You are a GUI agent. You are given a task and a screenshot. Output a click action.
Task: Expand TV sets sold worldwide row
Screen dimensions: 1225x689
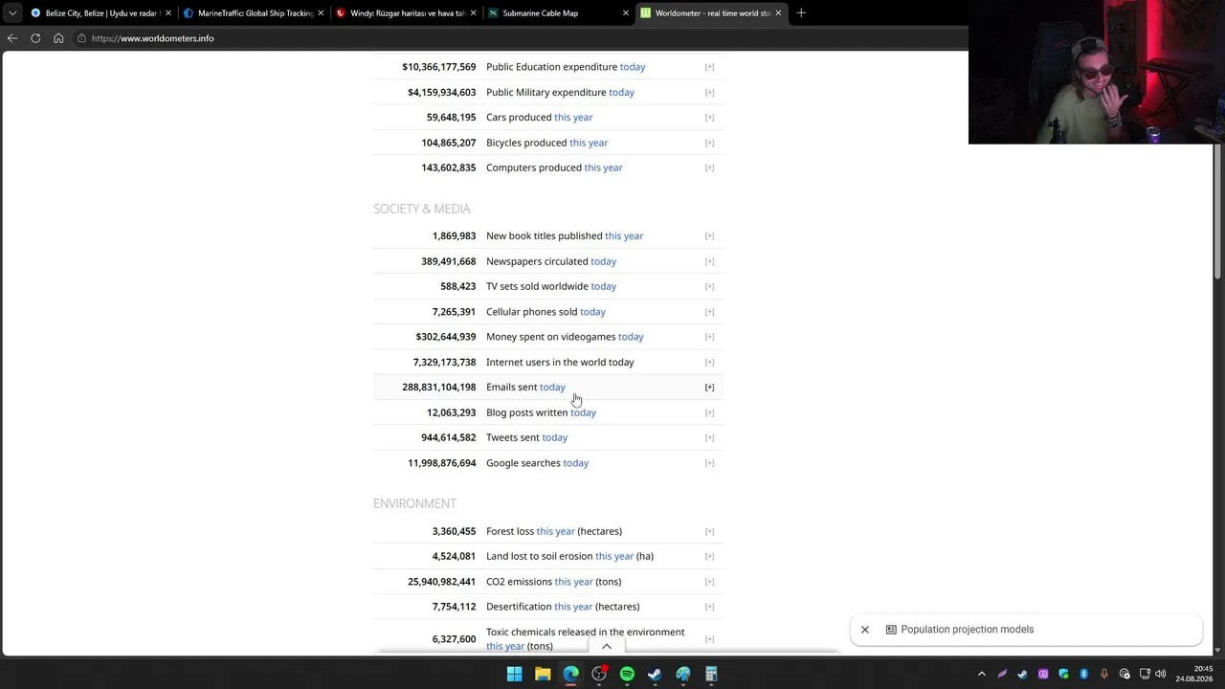point(709,286)
